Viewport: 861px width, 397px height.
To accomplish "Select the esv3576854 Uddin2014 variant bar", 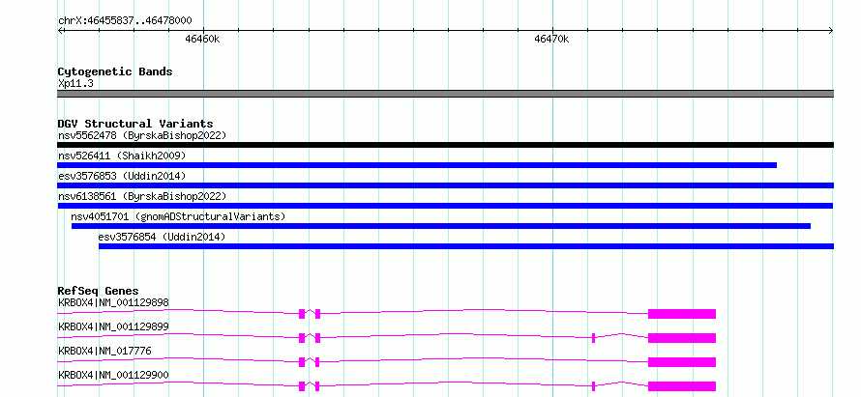I will point(466,246).
